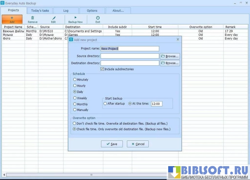
Task: Browse for the source directory folder
Action: (170, 56)
